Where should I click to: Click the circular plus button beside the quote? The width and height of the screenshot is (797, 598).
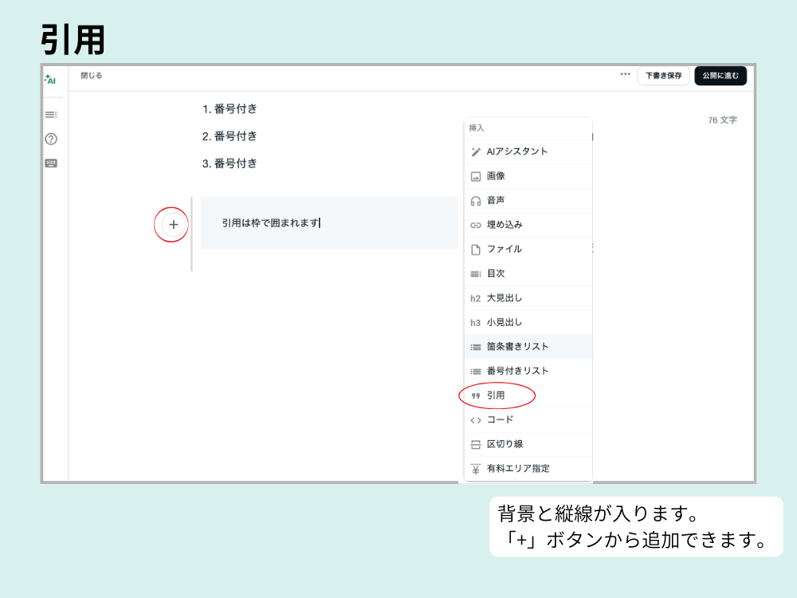pyautogui.click(x=172, y=225)
